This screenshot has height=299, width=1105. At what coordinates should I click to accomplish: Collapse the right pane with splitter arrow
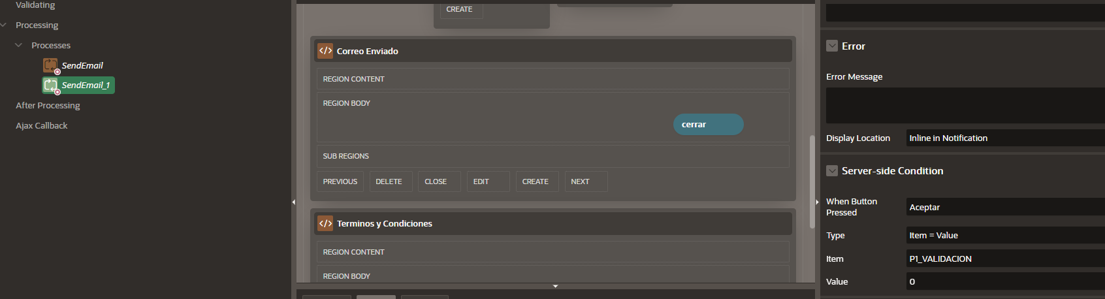tap(817, 202)
